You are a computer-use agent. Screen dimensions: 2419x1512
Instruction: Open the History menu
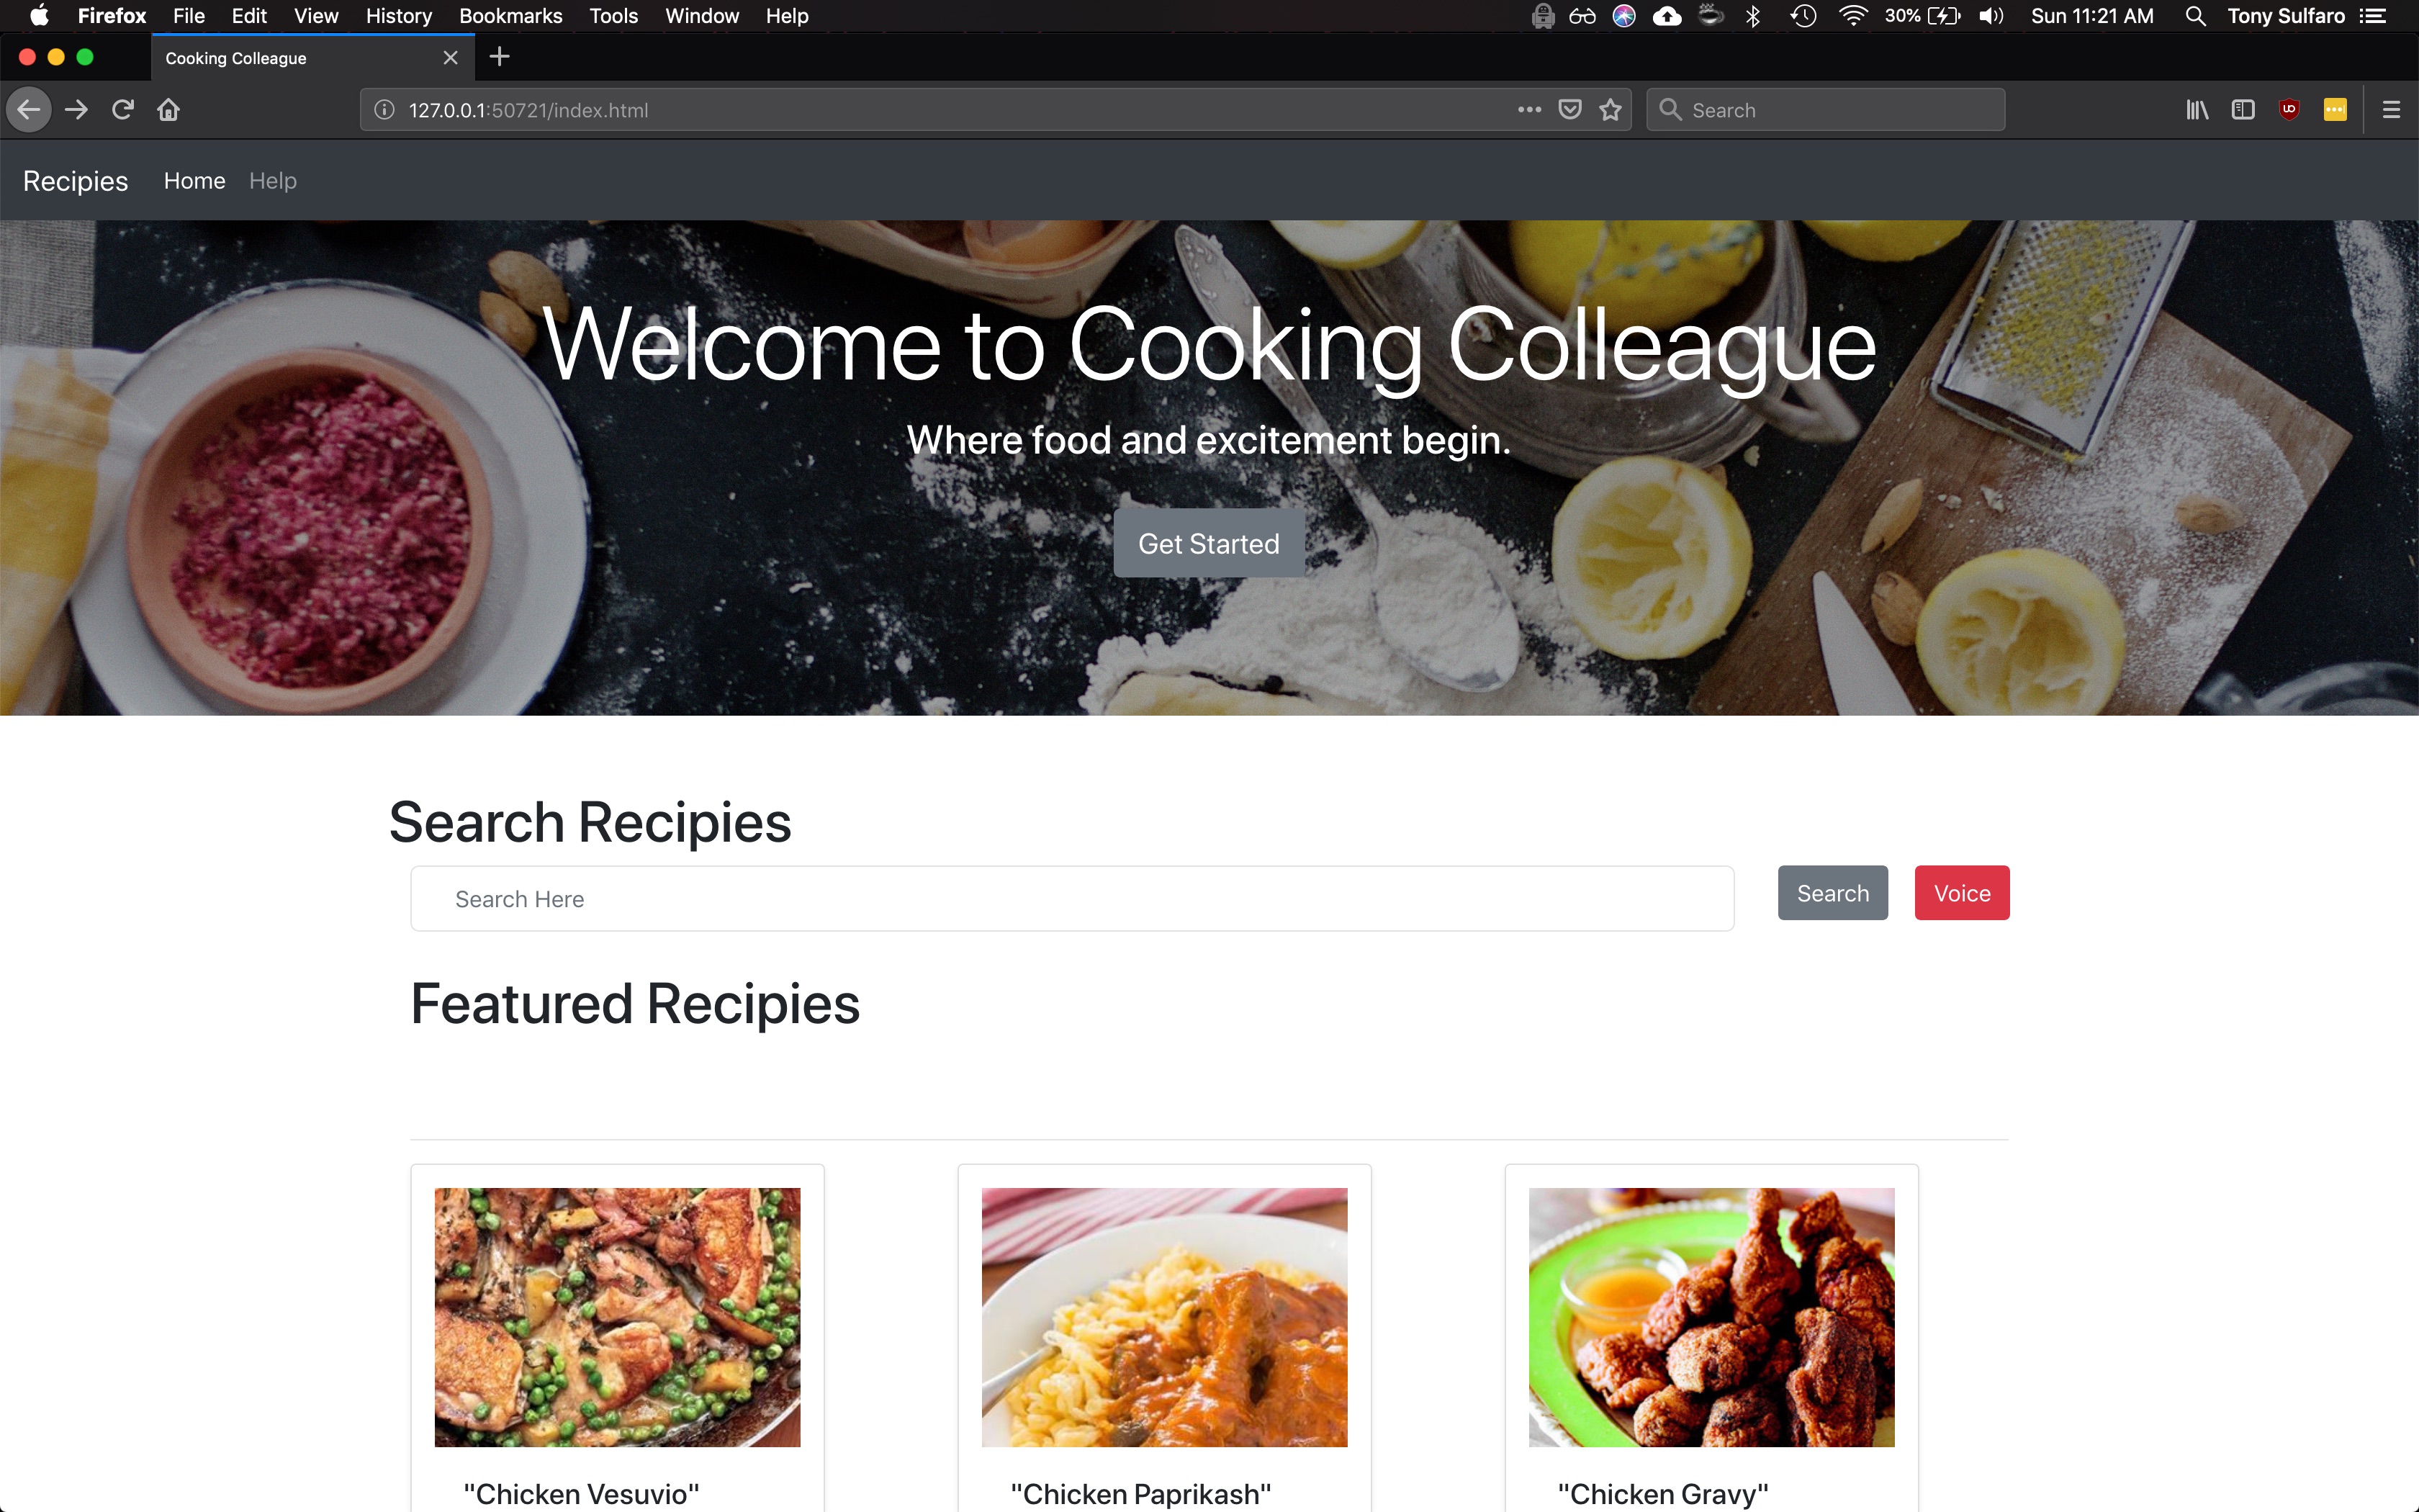pos(398,16)
